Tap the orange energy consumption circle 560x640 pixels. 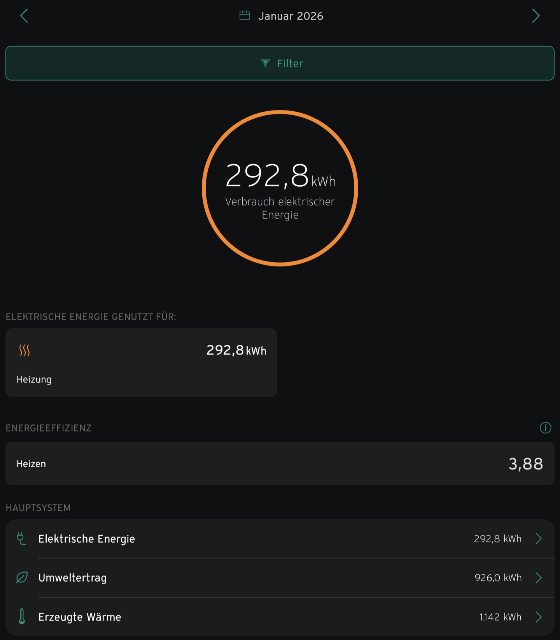[x=280, y=188]
